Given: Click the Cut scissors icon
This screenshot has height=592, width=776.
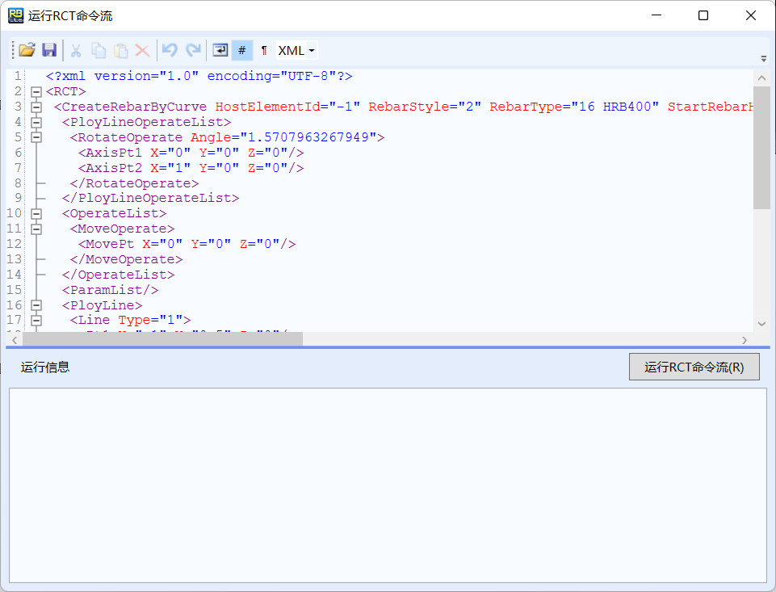Looking at the screenshot, I should [x=76, y=50].
